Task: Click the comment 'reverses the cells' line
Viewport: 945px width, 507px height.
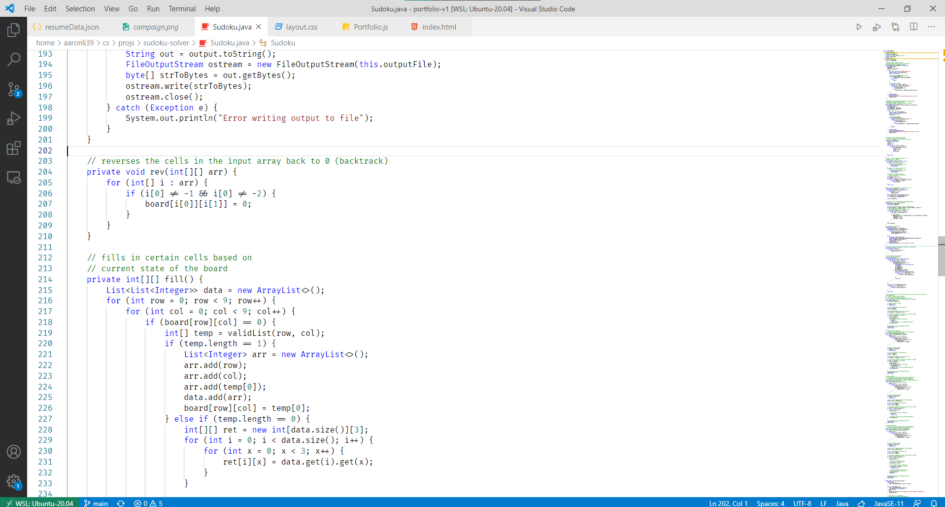Action: pos(237,161)
